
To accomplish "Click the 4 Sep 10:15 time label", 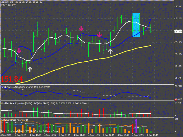I will point(21,135).
